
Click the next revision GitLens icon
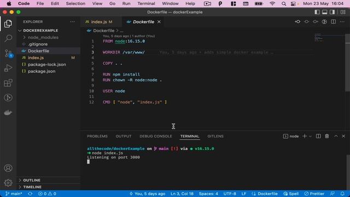point(315,22)
